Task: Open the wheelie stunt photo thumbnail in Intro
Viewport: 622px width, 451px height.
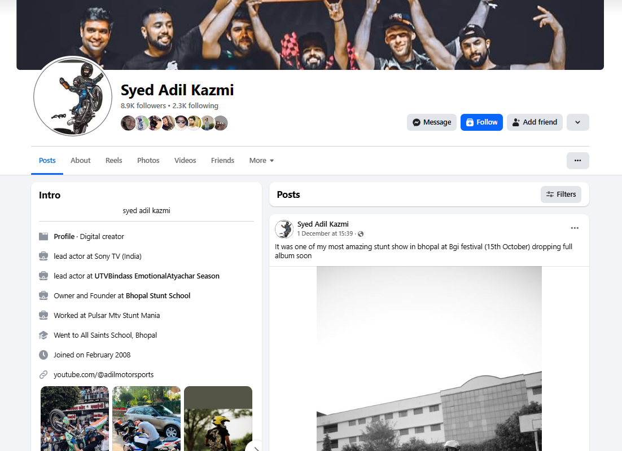Action: pos(75,418)
